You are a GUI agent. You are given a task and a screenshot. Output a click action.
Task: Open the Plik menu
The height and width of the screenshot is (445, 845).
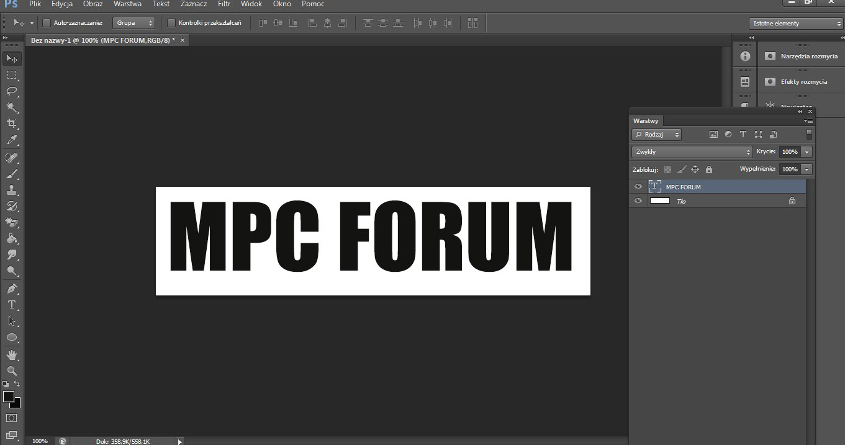tap(35, 4)
